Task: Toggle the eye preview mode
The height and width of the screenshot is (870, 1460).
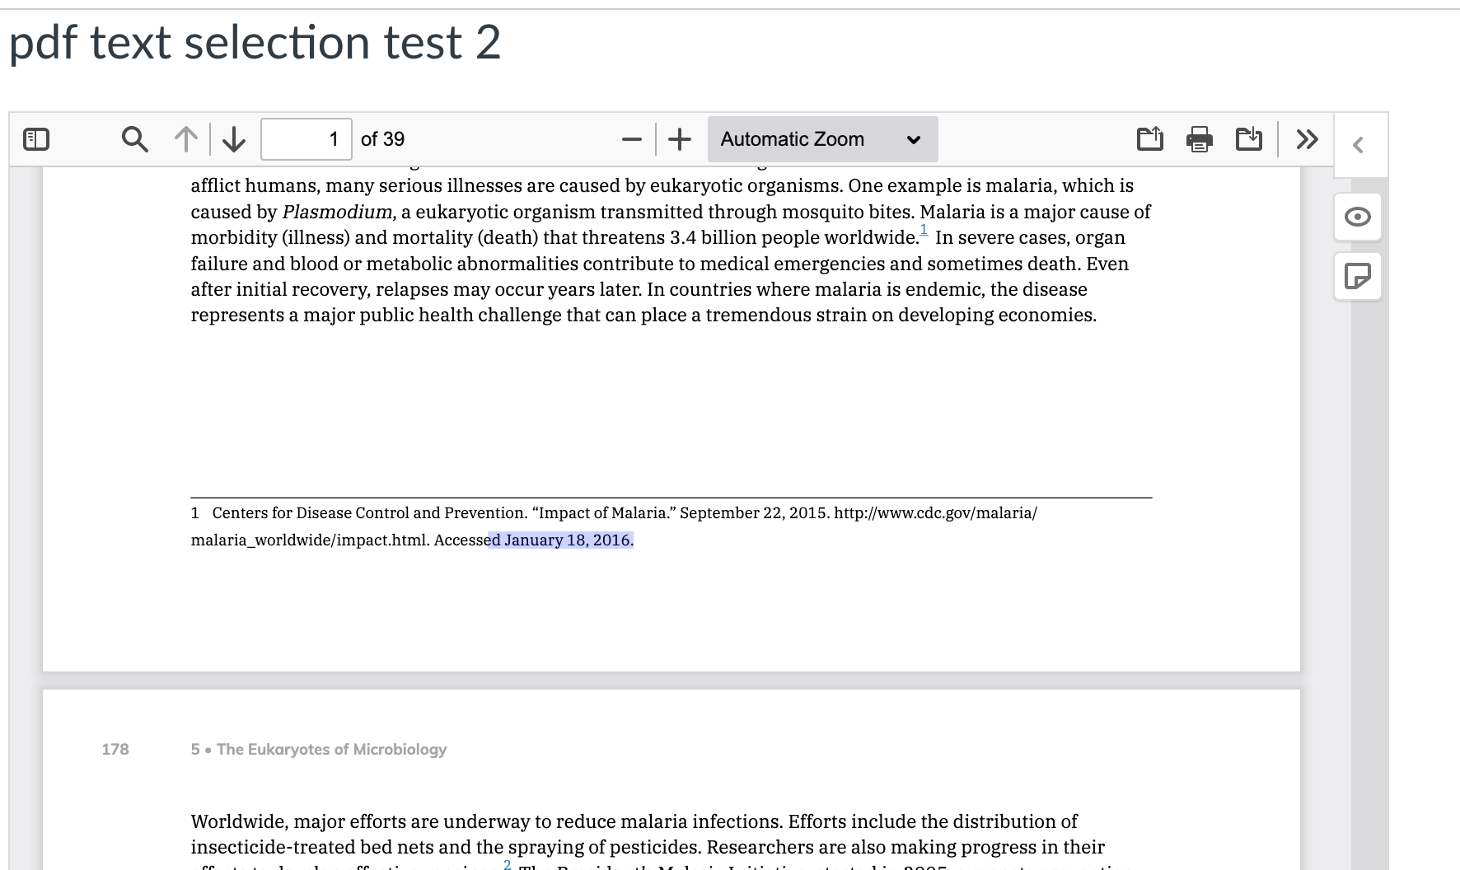Action: pyautogui.click(x=1358, y=217)
